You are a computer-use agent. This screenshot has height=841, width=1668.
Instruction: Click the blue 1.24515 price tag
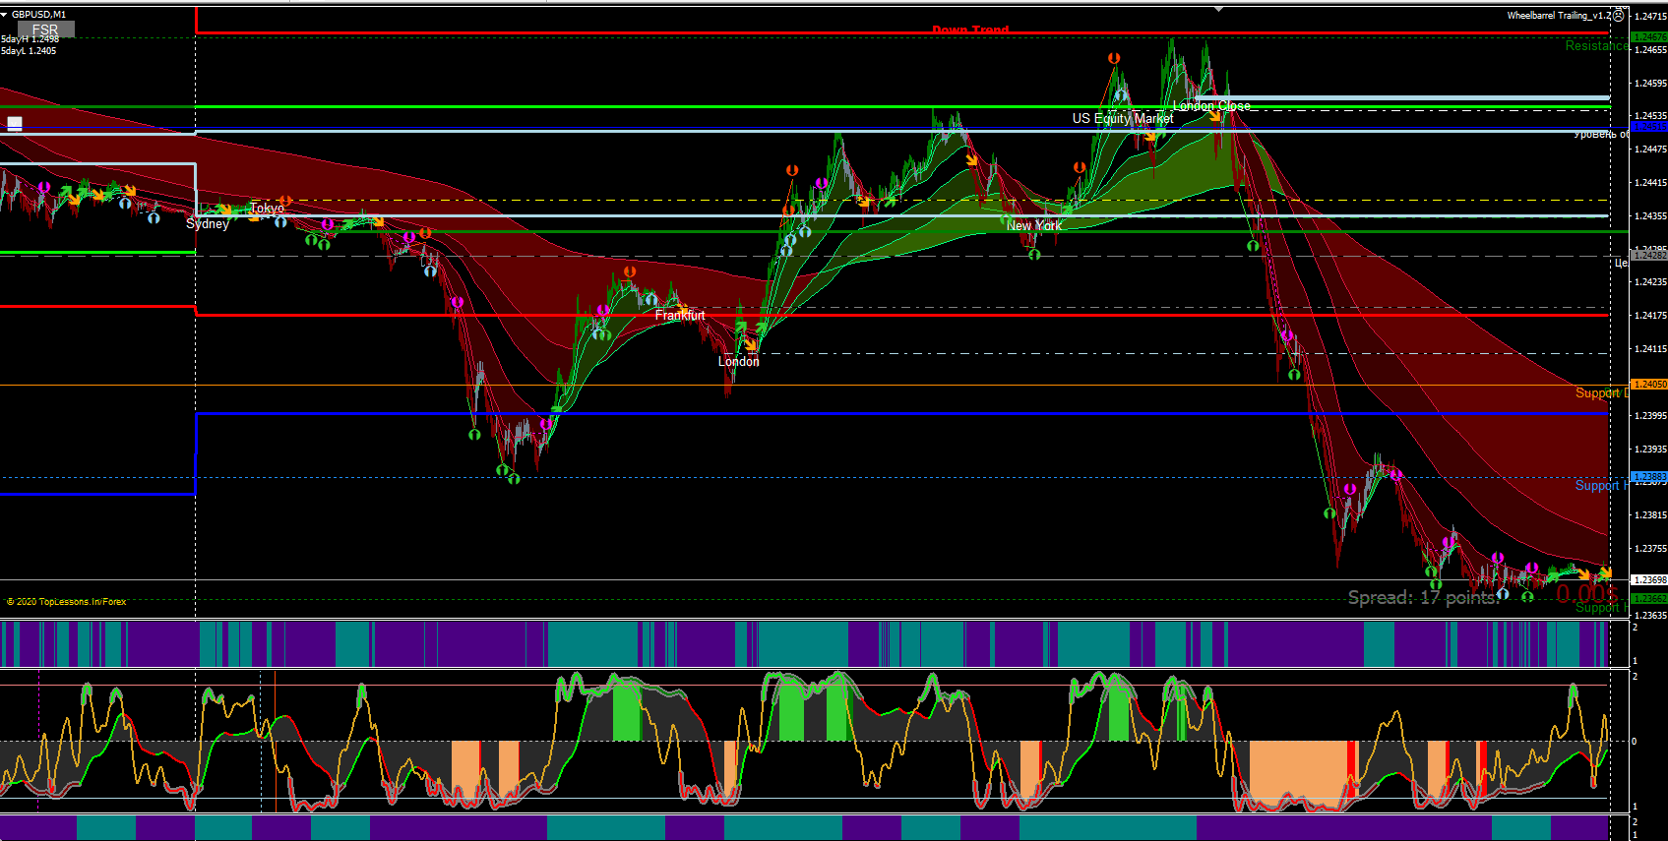coord(1650,126)
